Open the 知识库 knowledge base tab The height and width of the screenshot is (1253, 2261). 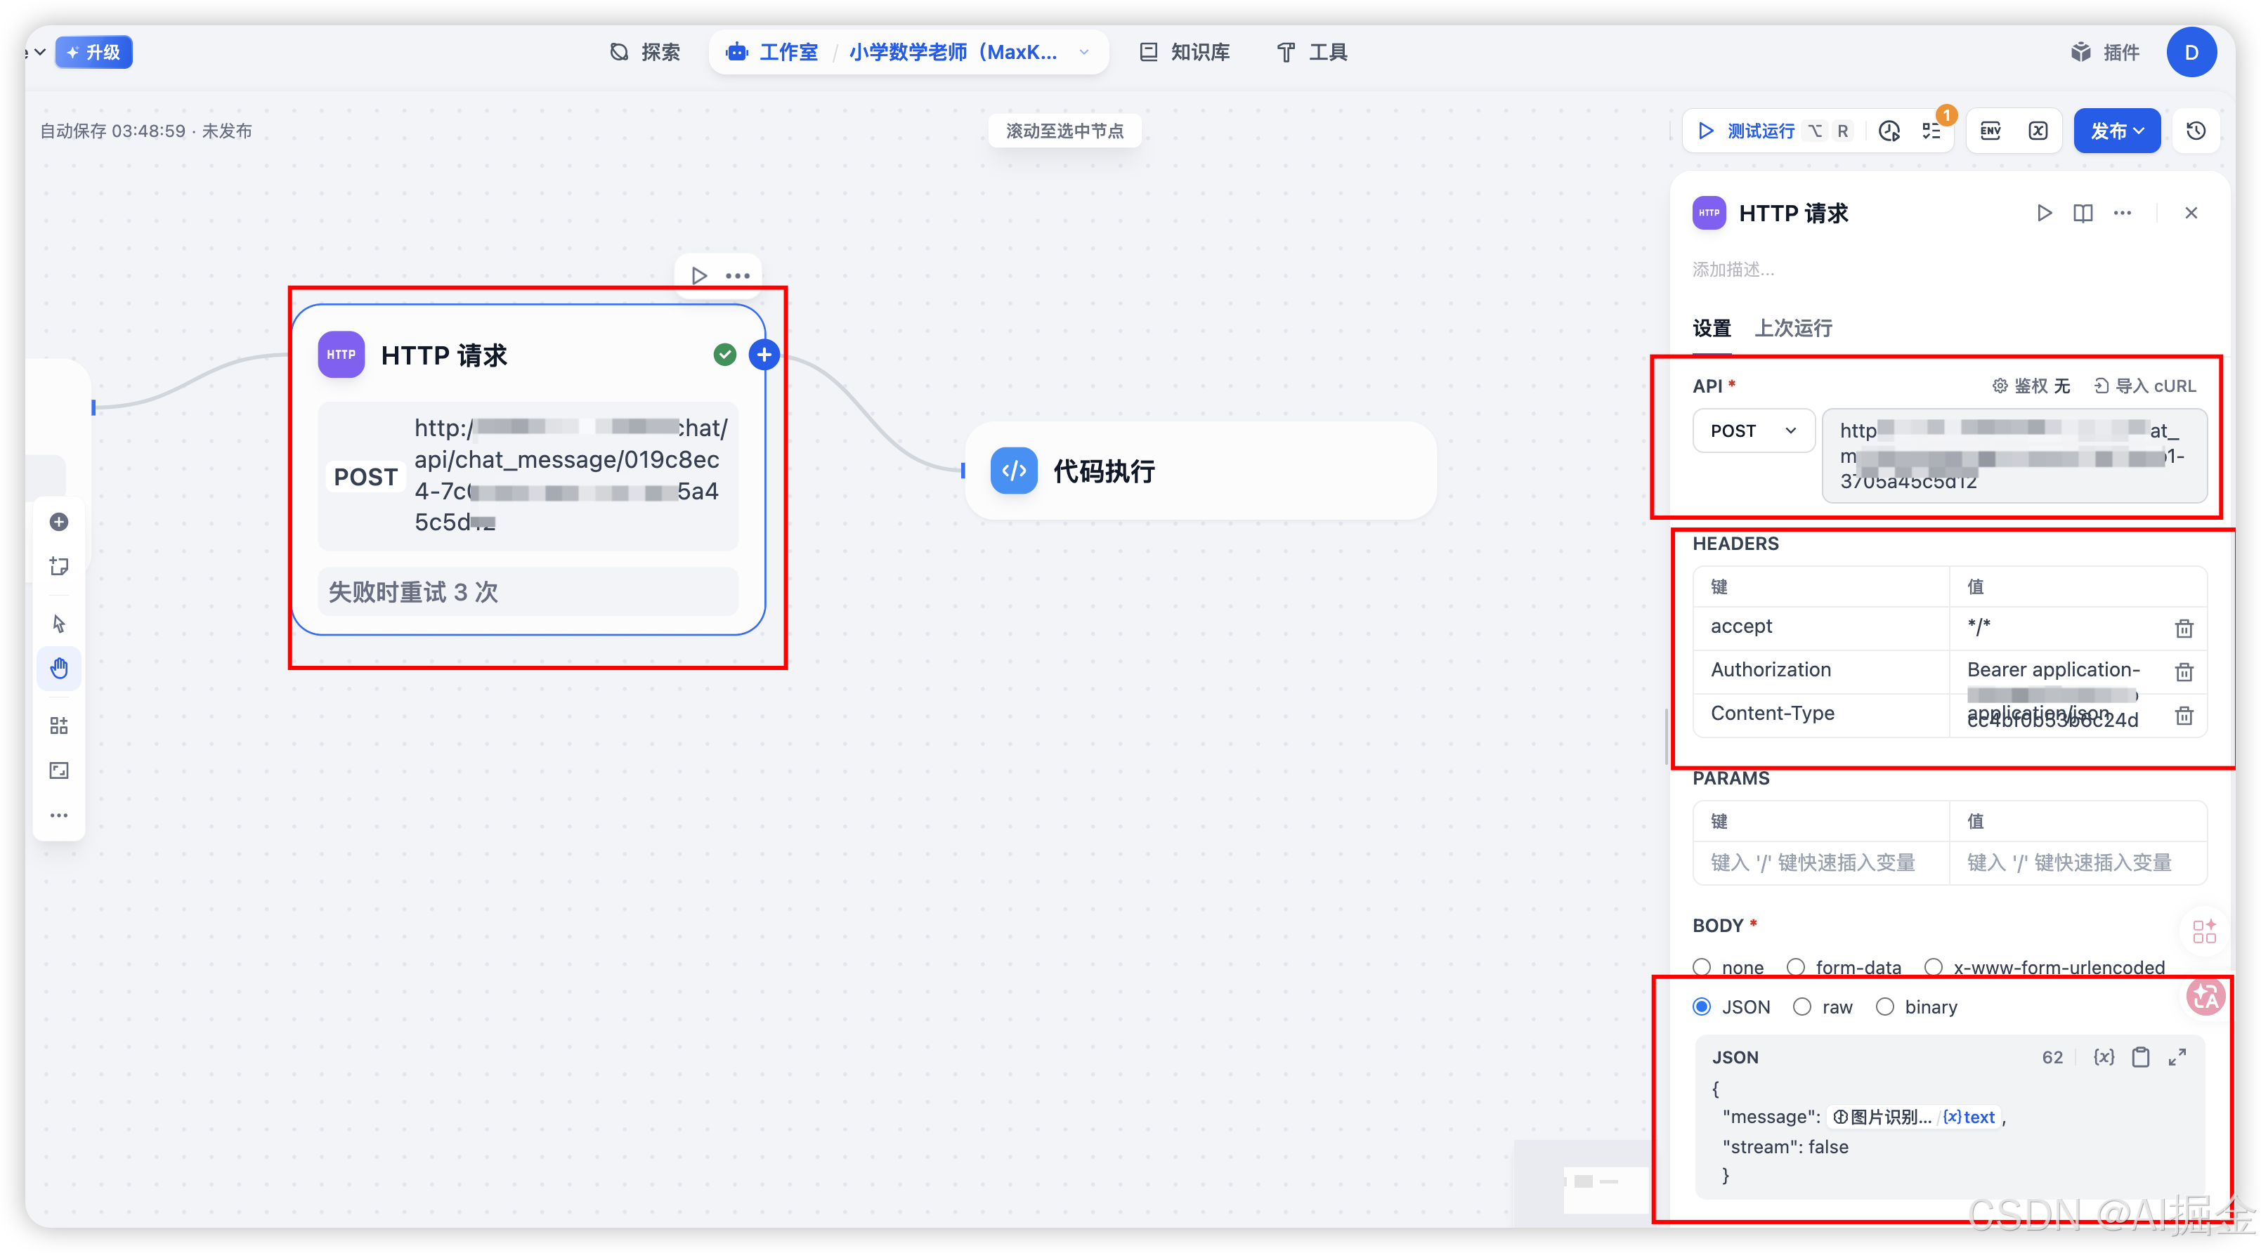click(x=1185, y=53)
